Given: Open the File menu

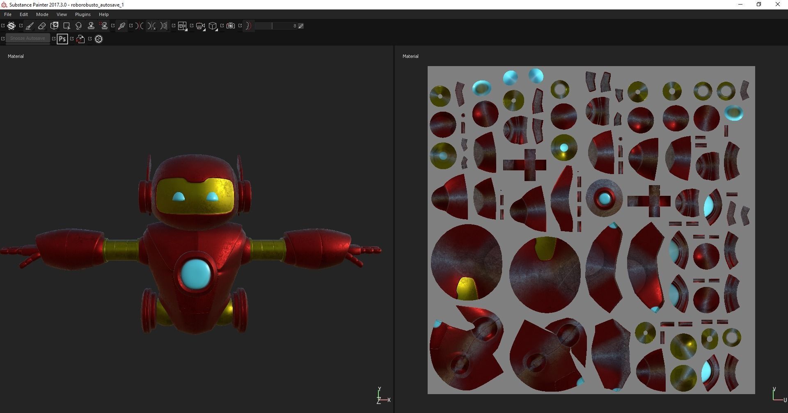Looking at the screenshot, I should click(x=8, y=14).
